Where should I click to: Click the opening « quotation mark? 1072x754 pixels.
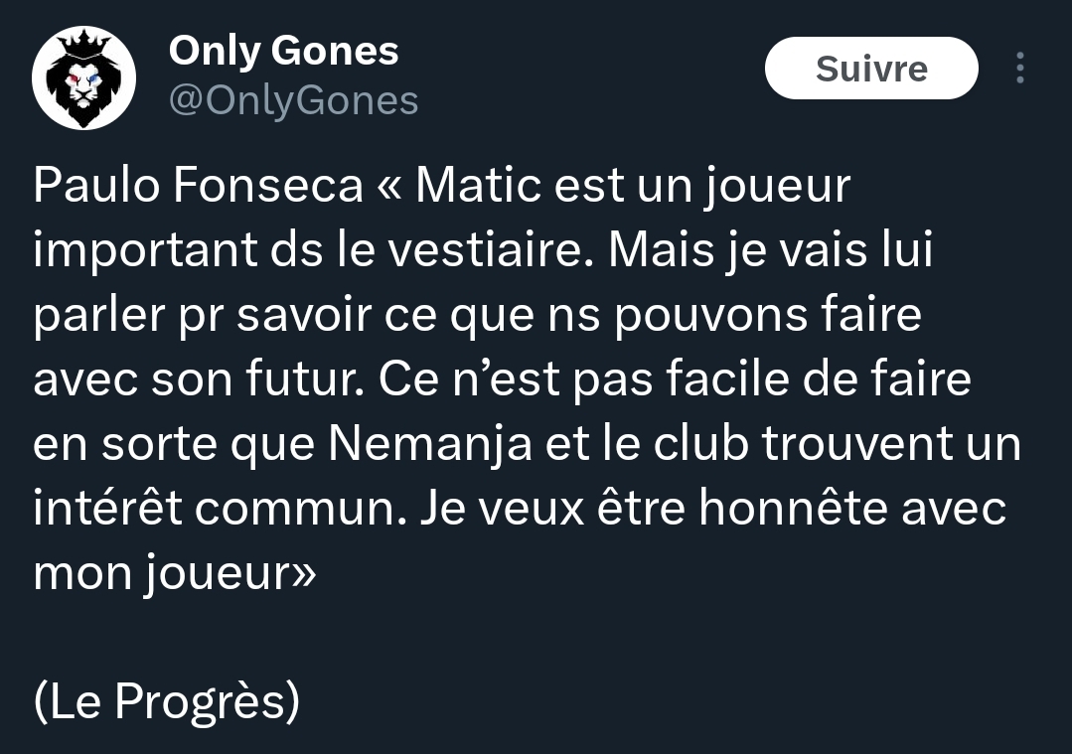point(389,188)
